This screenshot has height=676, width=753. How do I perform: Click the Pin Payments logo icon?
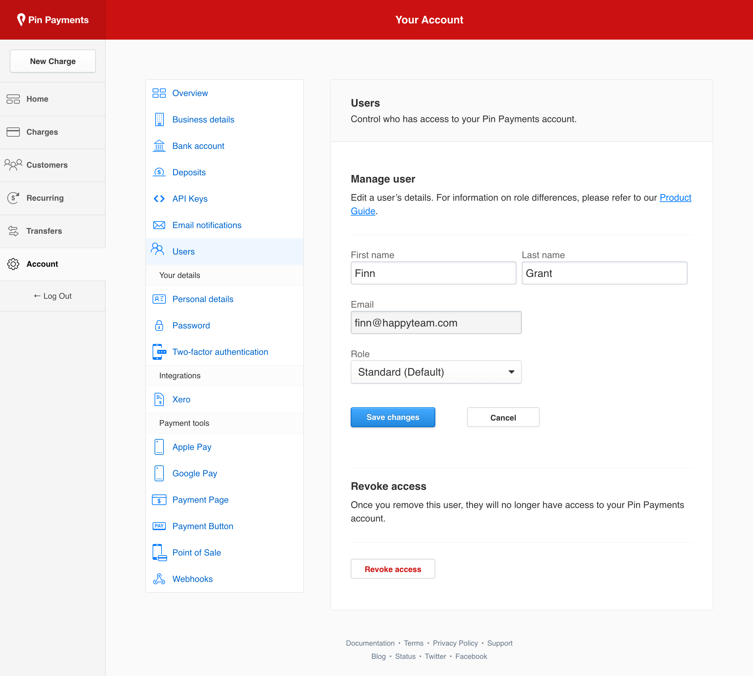pos(21,20)
